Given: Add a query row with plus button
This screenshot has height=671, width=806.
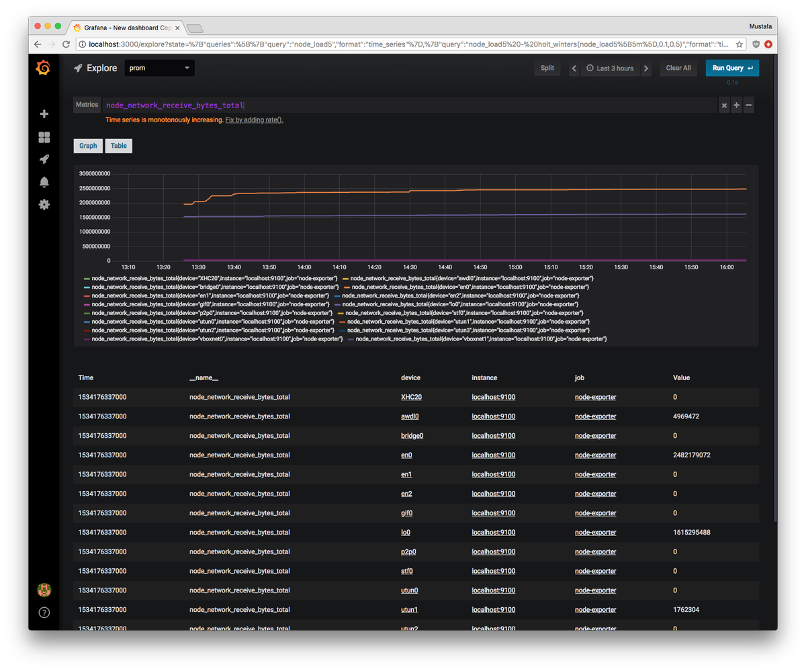Looking at the screenshot, I should tap(736, 105).
